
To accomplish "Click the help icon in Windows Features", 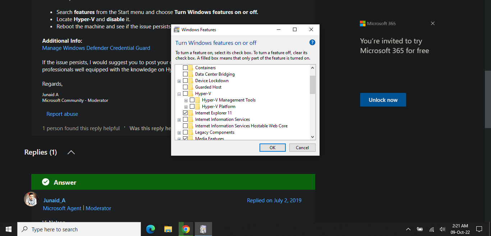I will pyautogui.click(x=312, y=42).
